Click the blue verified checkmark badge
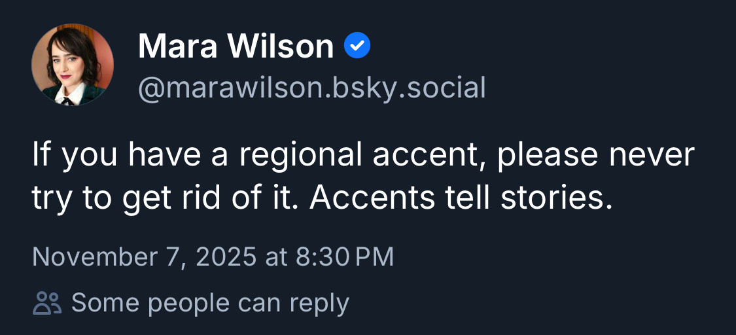Viewport: 736px width, 335px height. (357, 46)
